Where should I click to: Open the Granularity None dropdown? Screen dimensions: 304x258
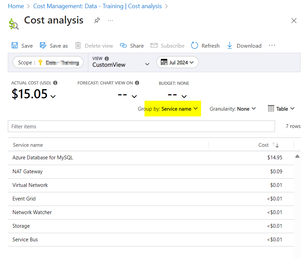(x=233, y=109)
